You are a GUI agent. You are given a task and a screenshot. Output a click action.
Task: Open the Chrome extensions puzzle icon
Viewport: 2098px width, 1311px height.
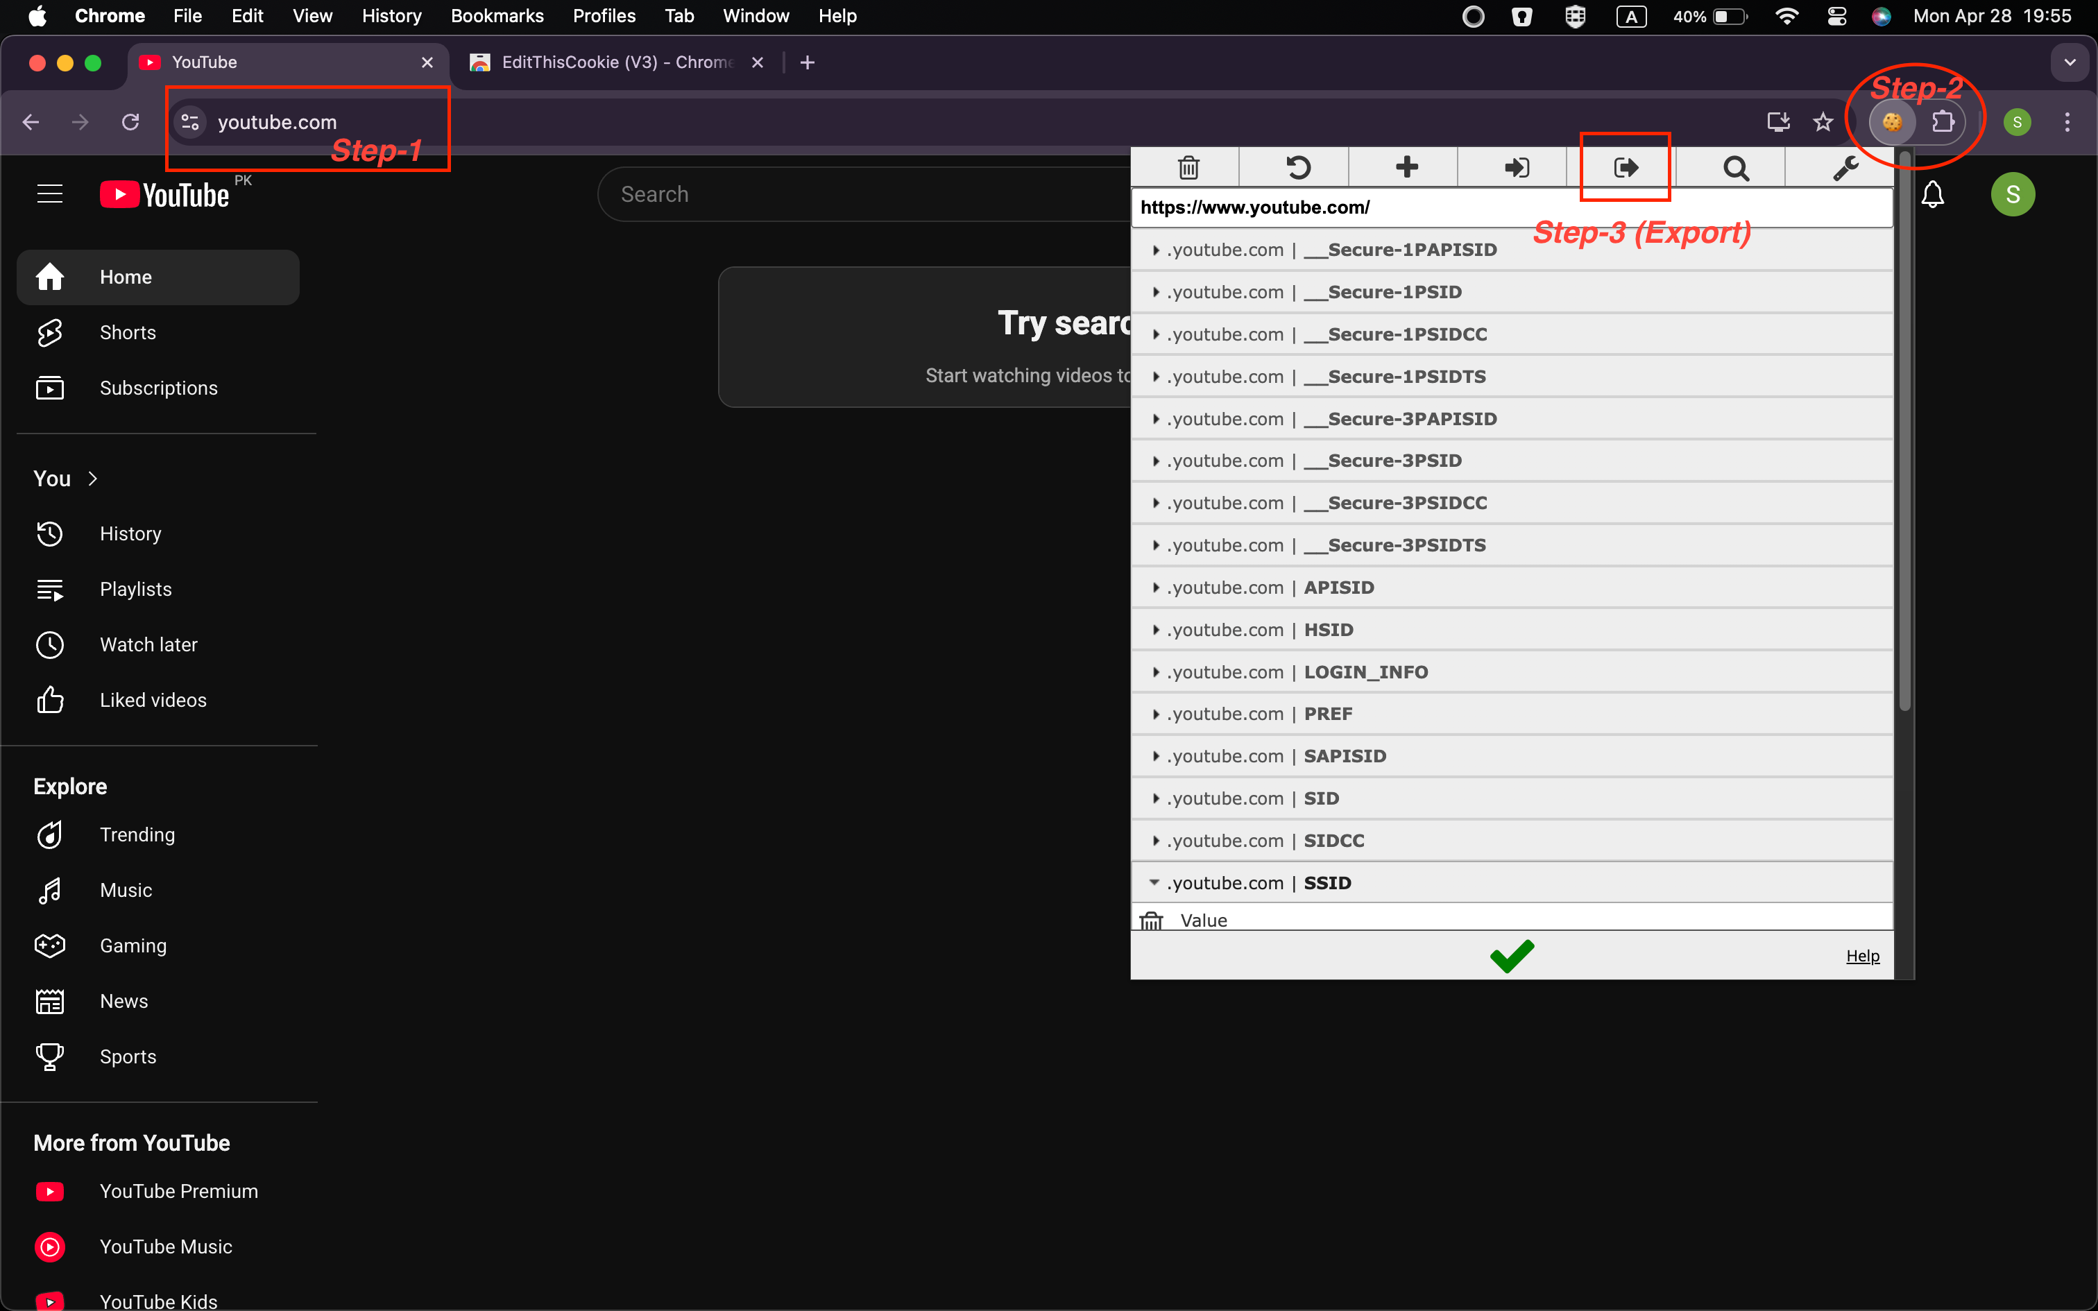coord(1943,122)
